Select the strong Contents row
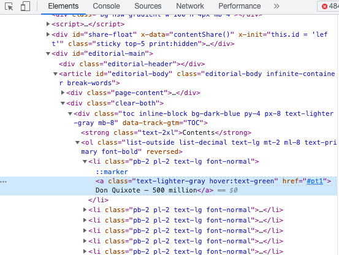Image resolution: width=339 pixels, height=255 pixels. point(166,132)
